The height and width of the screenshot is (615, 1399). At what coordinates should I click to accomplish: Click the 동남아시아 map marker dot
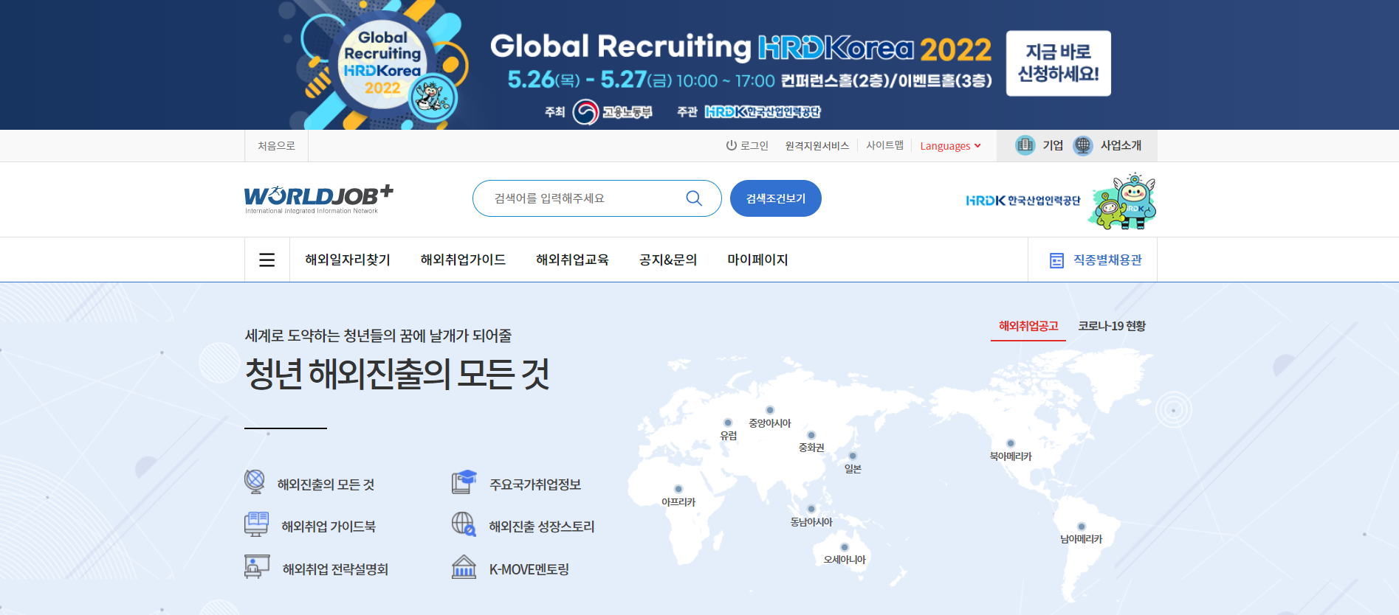tap(811, 509)
